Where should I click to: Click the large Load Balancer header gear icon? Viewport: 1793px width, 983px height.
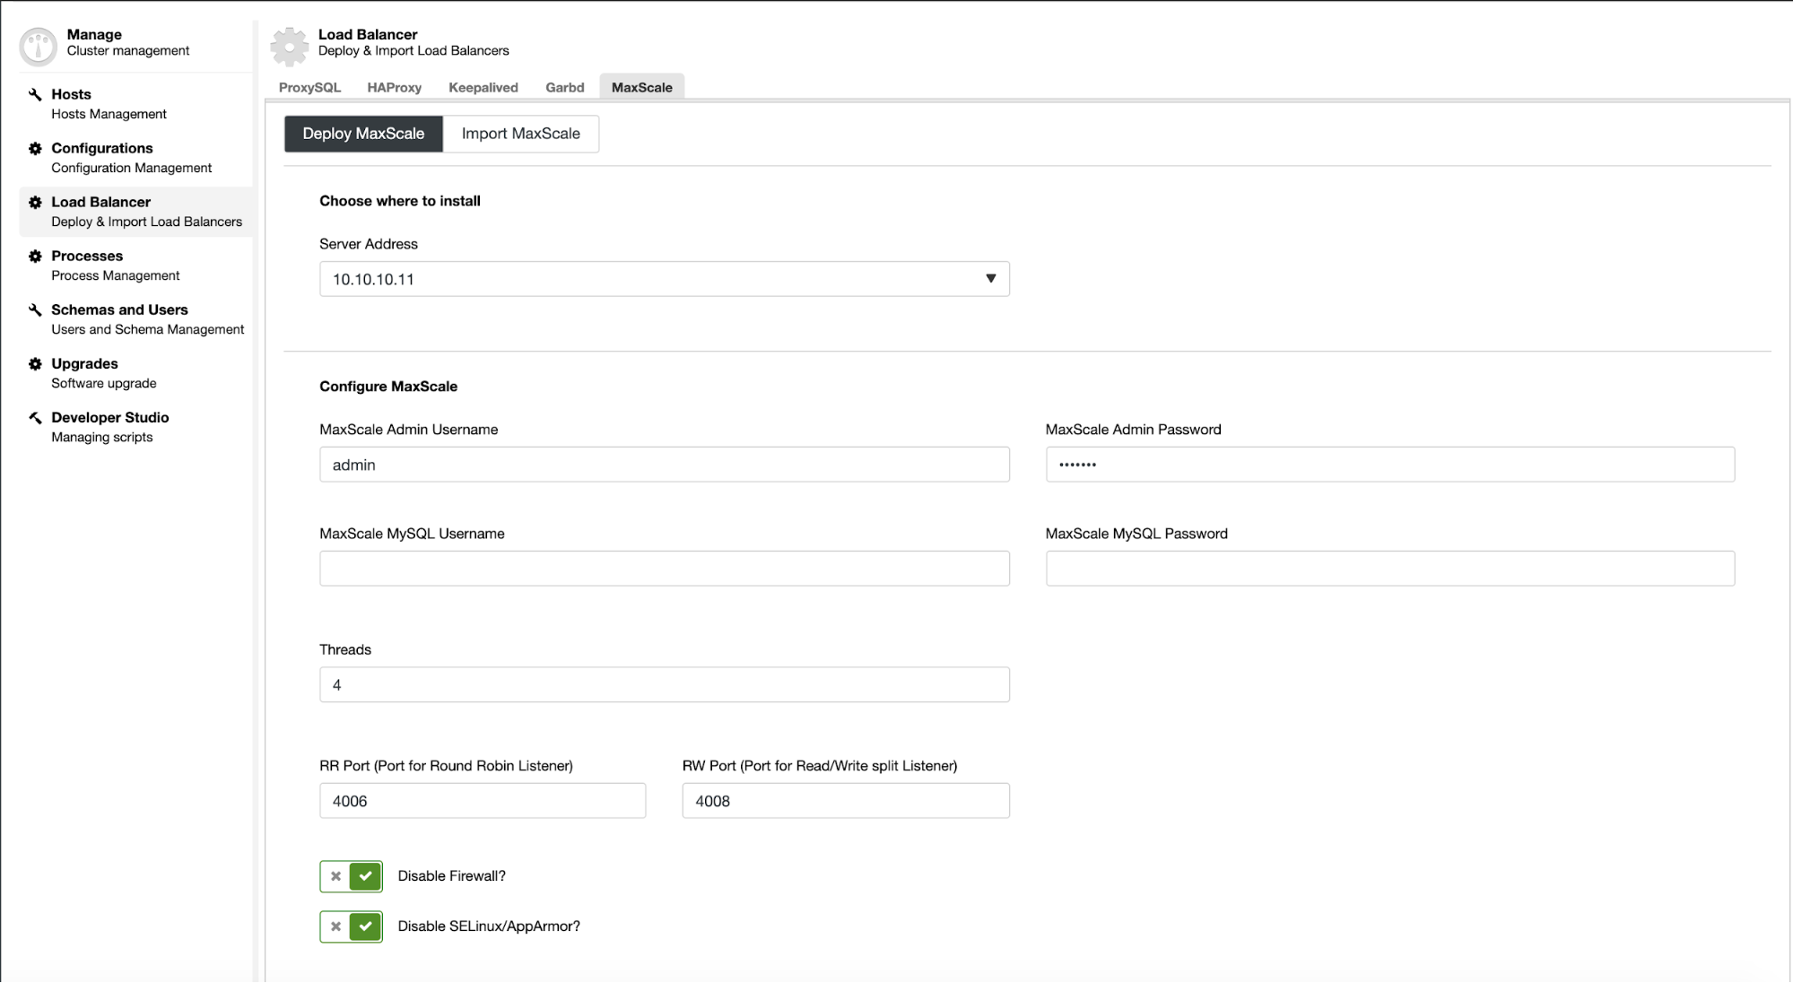click(x=289, y=47)
